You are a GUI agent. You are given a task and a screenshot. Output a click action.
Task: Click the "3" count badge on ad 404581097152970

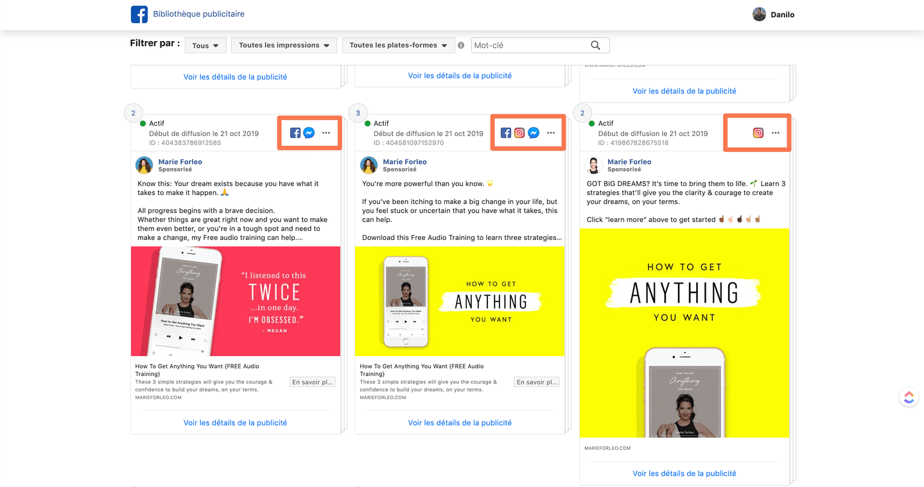click(358, 114)
